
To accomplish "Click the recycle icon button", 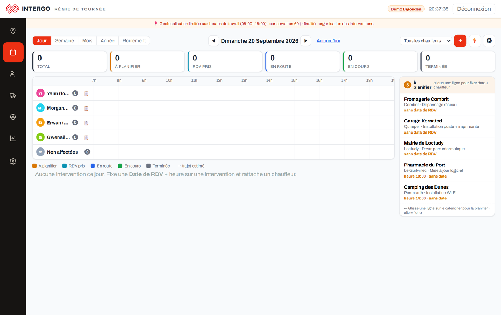I will [x=489, y=41].
